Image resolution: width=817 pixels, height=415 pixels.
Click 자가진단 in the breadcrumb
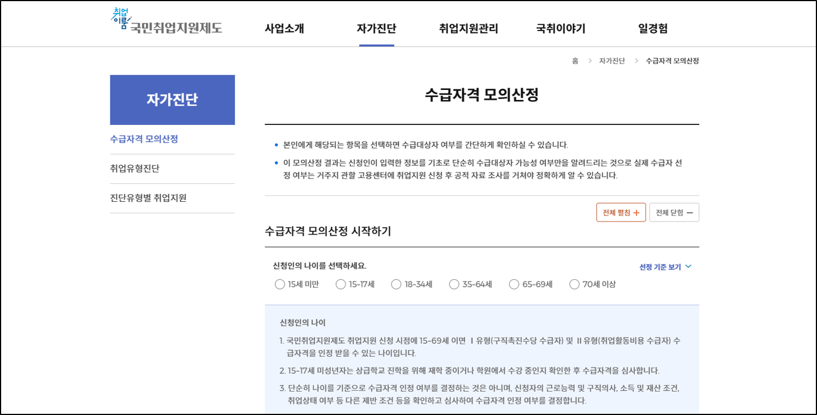click(612, 60)
